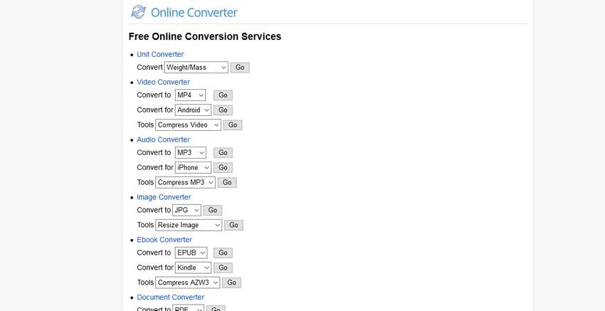605x311 pixels.
Task: Expand the Weight/Mass unit dropdown
Action: point(196,68)
